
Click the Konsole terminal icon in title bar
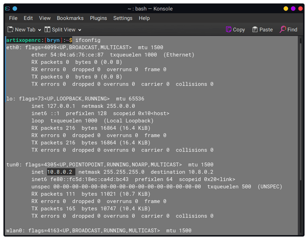[x=8, y=9]
